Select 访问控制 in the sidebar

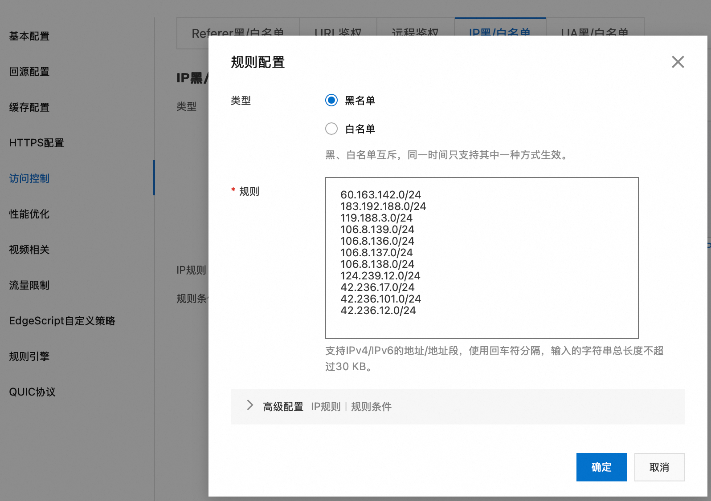pyautogui.click(x=29, y=178)
